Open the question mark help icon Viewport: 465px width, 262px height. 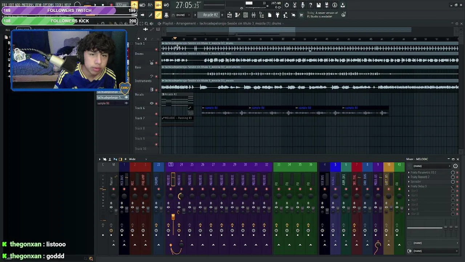311,5
